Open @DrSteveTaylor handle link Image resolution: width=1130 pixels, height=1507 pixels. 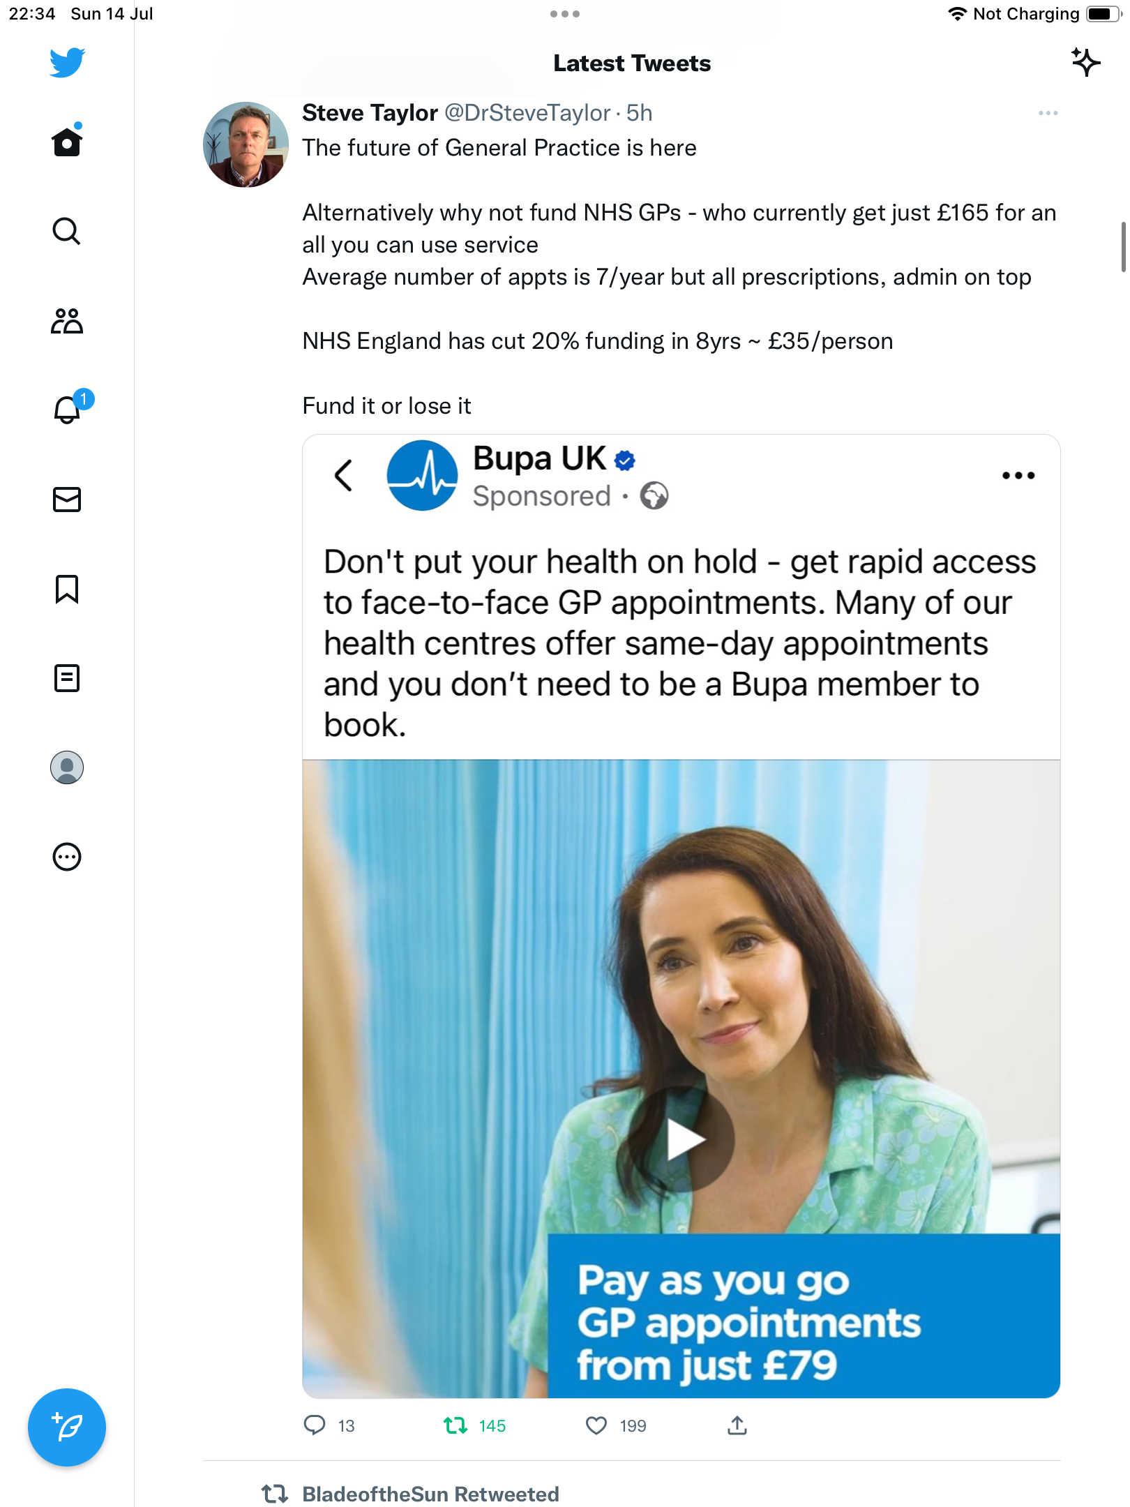[527, 113]
